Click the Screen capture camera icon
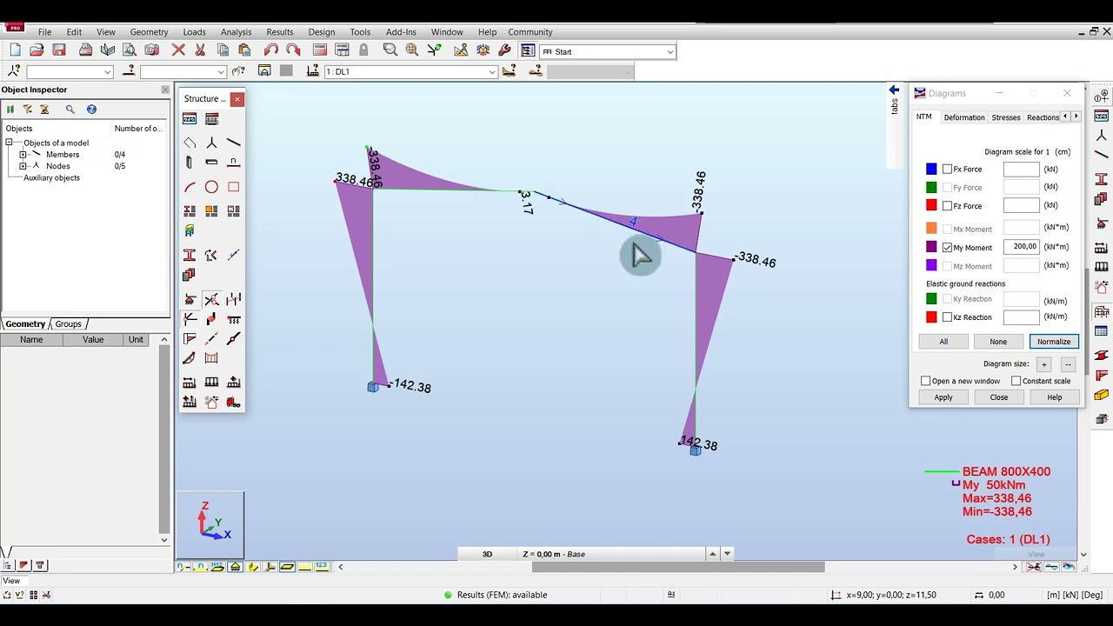 click(x=151, y=50)
